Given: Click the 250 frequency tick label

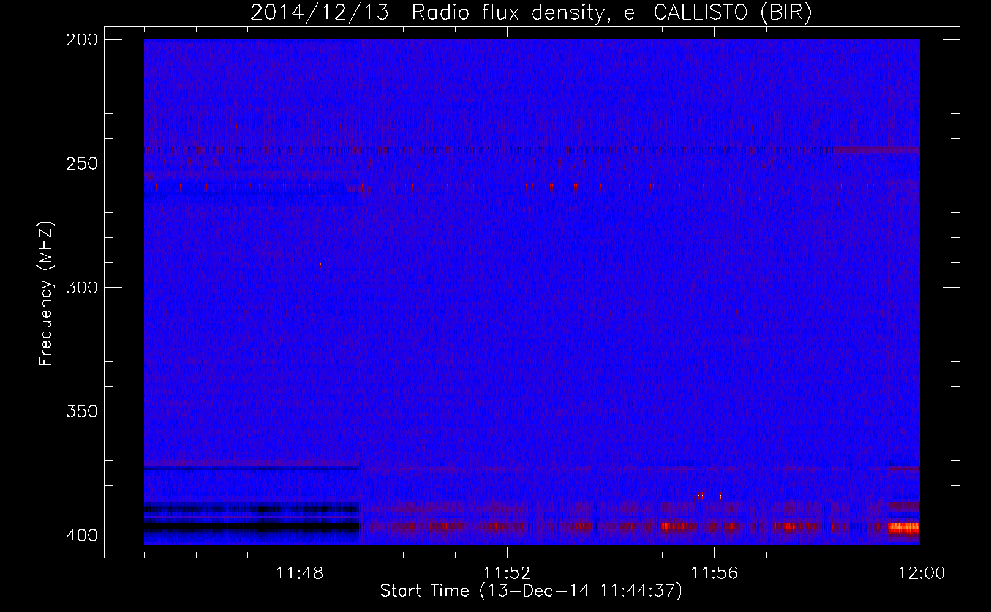Looking at the screenshot, I should [x=82, y=163].
